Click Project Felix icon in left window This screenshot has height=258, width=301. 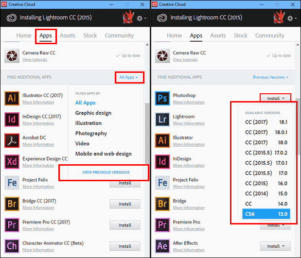click(12, 183)
